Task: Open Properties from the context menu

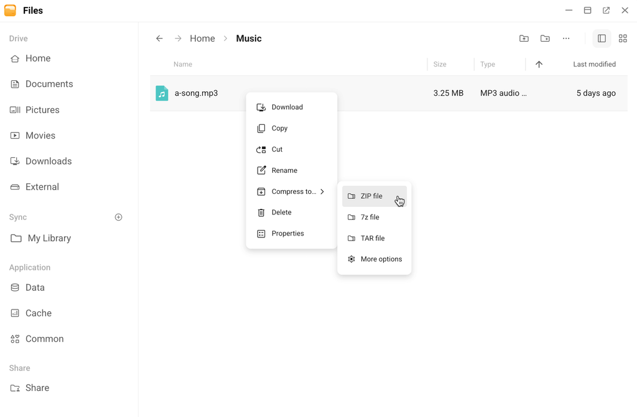Action: [291, 234]
